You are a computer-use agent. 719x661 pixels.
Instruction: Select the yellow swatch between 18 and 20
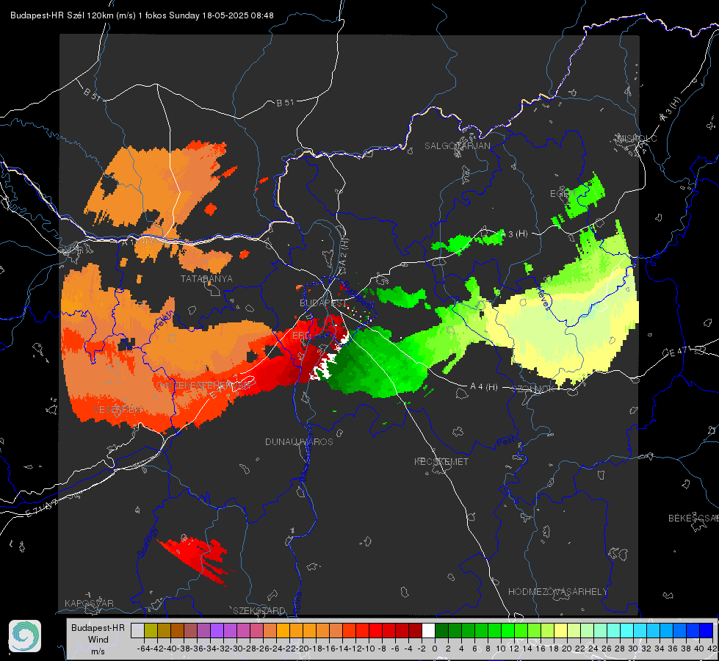(560, 631)
